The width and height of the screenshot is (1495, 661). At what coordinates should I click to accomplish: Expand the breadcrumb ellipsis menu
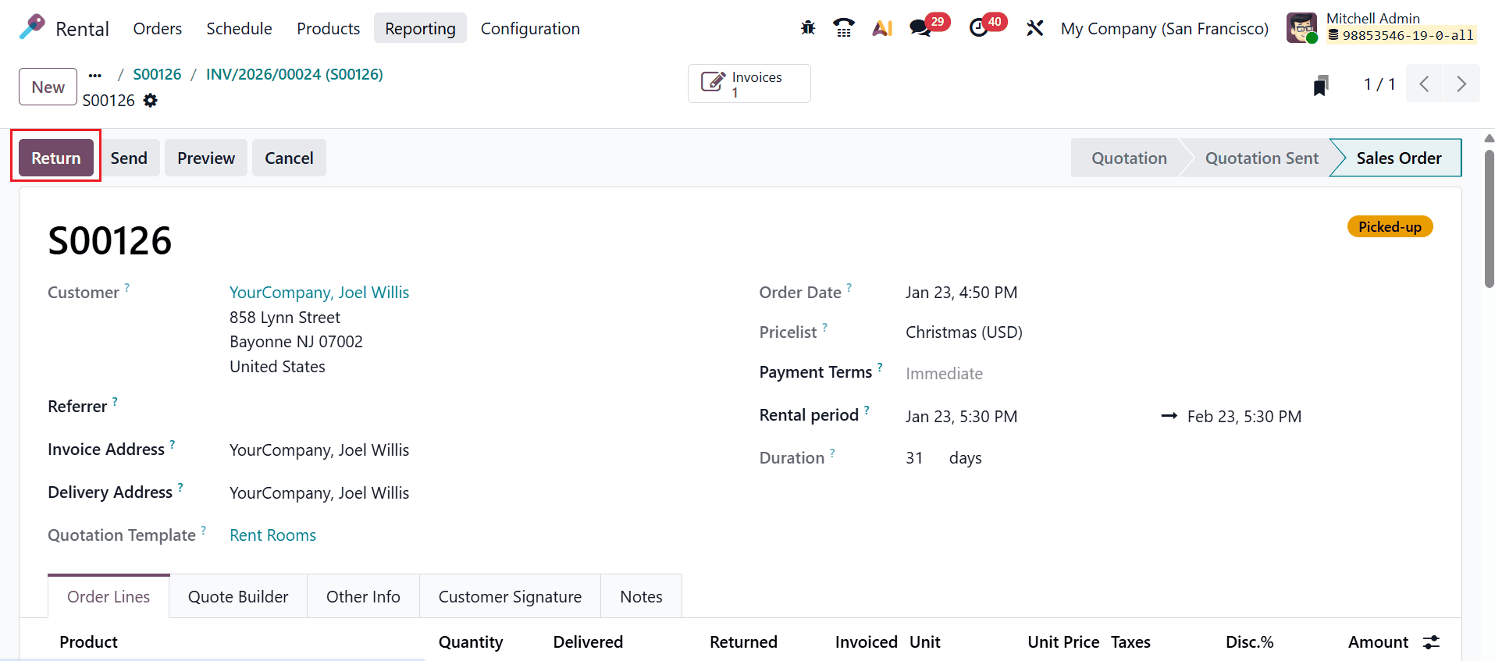94,75
